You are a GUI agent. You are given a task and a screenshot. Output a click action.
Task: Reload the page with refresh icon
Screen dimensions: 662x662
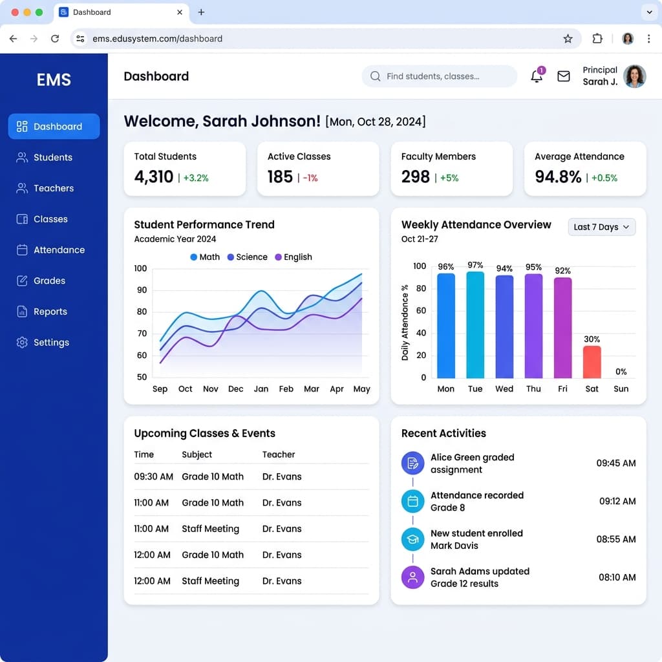55,38
